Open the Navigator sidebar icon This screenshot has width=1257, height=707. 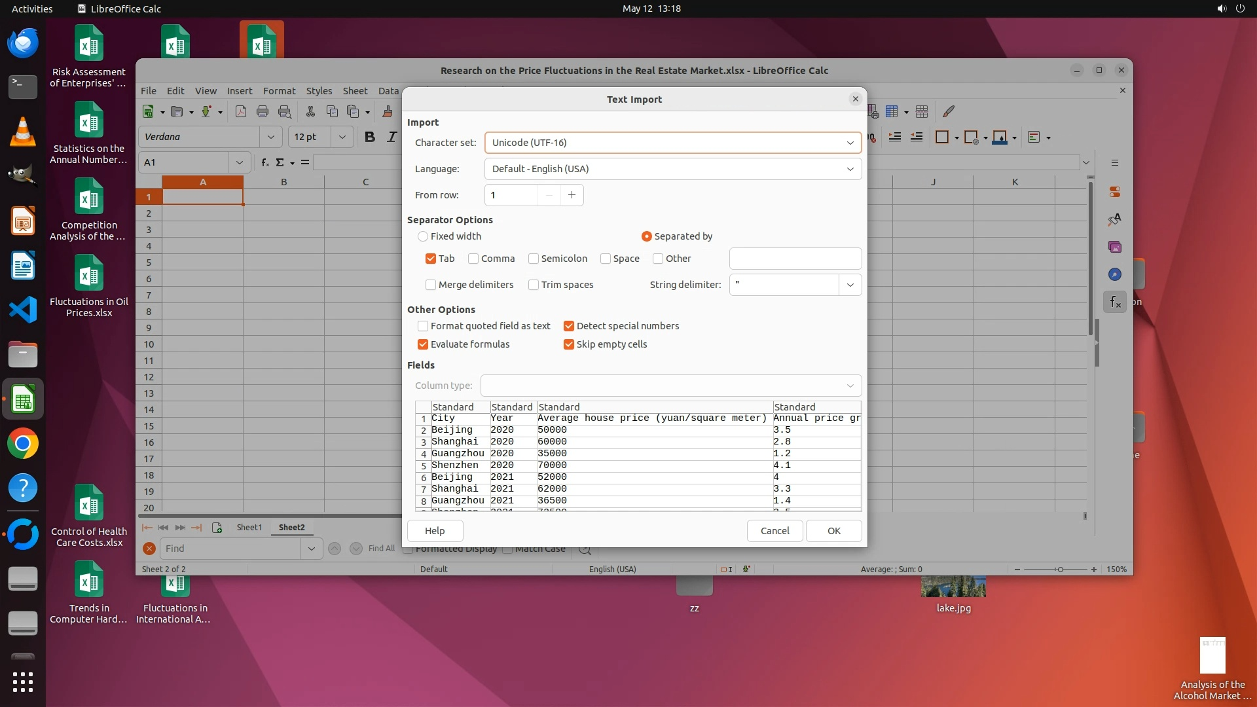point(1115,274)
